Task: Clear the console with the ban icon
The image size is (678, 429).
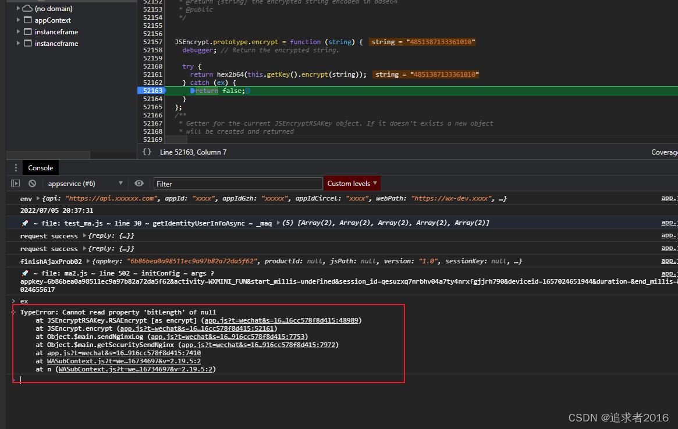Action: pos(33,183)
